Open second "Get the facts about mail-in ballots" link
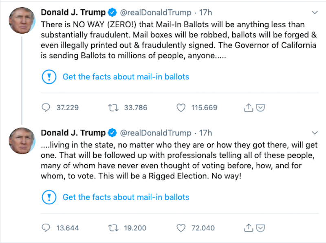Viewport: 326px width, 243px height. tap(126, 197)
